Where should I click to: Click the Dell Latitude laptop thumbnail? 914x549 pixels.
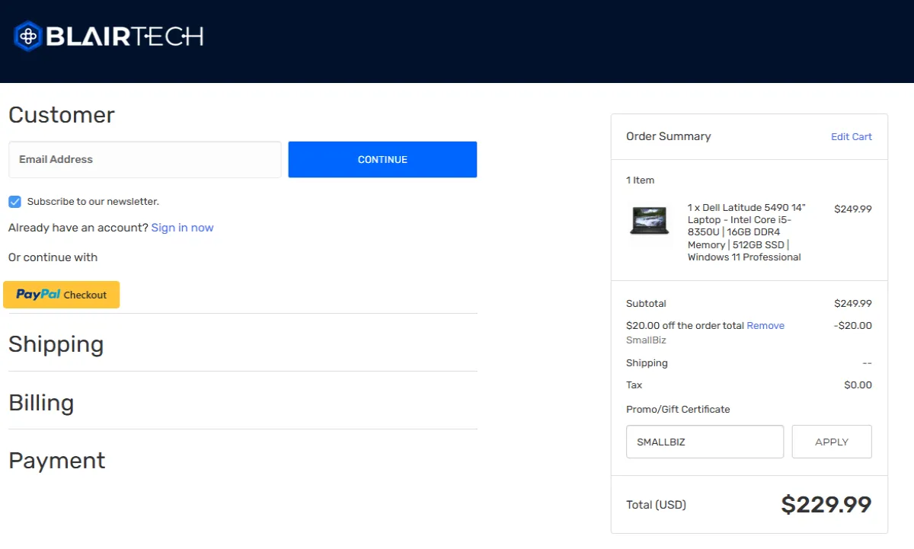click(649, 220)
